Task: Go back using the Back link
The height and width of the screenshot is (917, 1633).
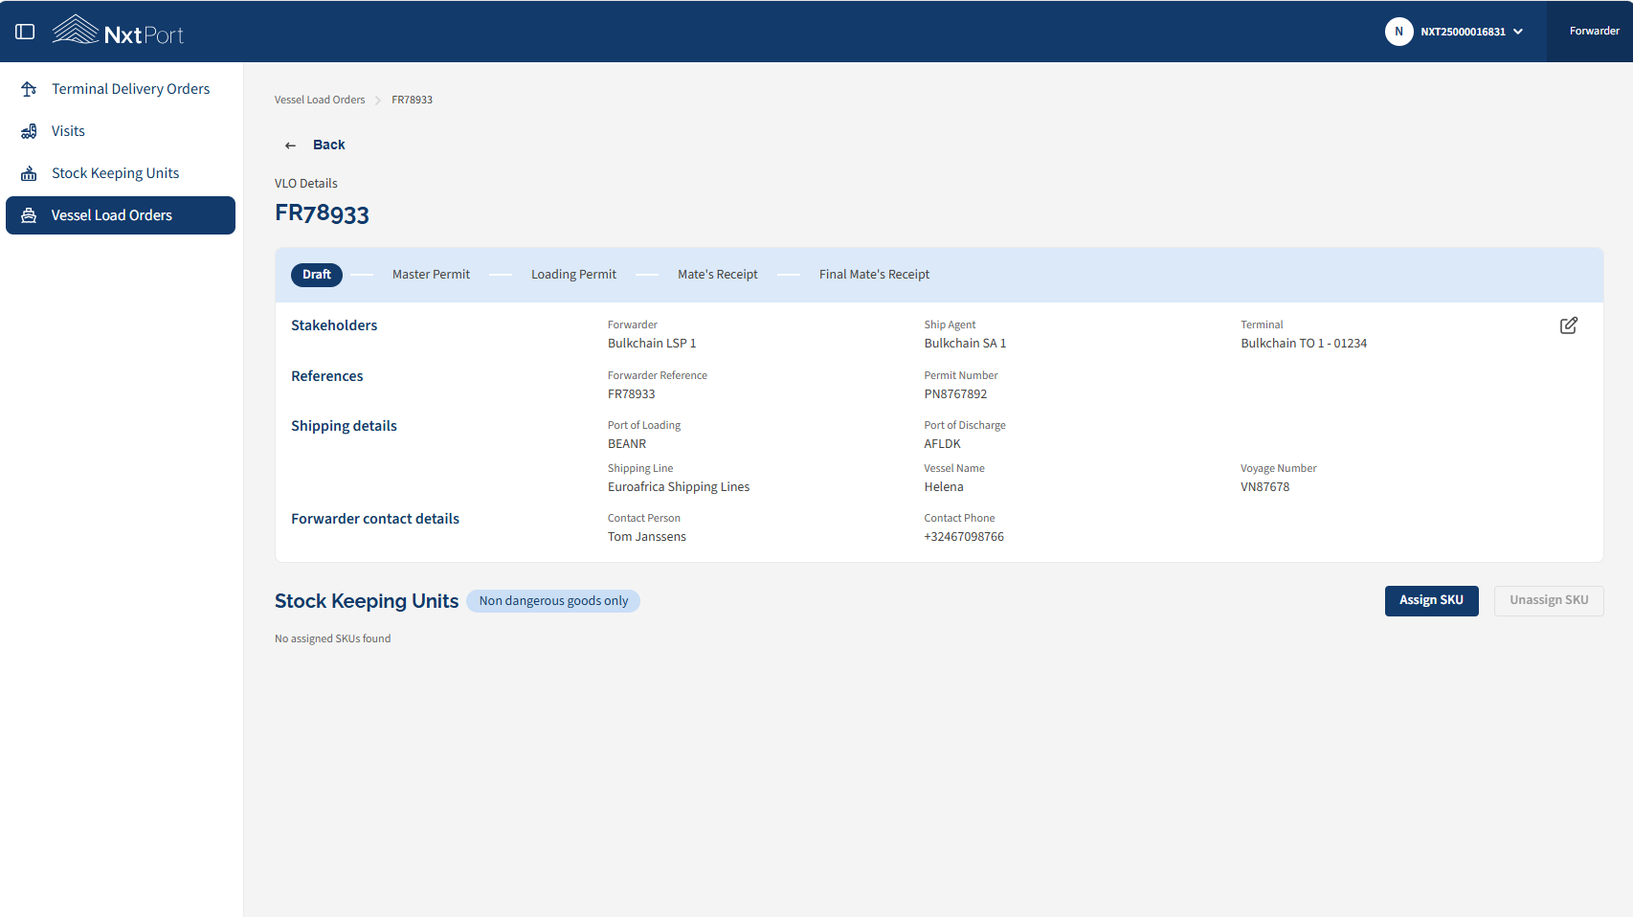Action: (328, 145)
